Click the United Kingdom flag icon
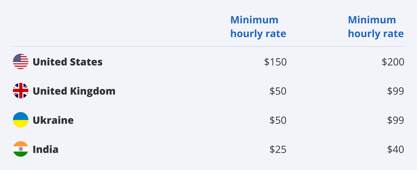 [x=21, y=91]
